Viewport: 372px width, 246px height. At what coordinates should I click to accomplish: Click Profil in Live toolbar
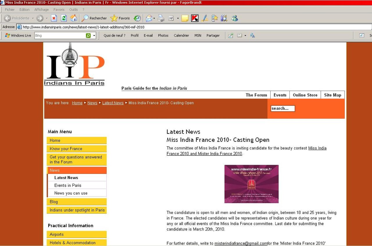click(135, 36)
